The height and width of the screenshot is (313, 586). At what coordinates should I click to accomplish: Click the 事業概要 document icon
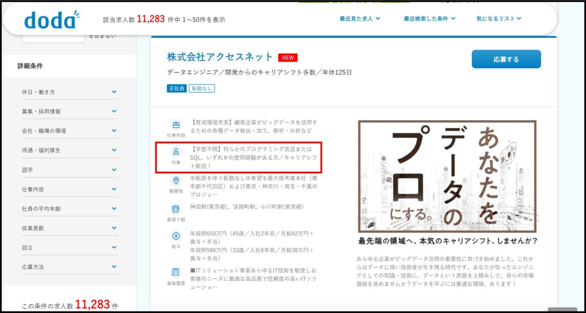(x=176, y=272)
